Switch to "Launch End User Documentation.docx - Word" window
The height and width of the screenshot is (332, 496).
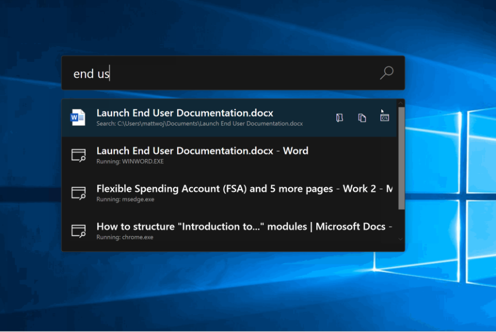pos(229,155)
